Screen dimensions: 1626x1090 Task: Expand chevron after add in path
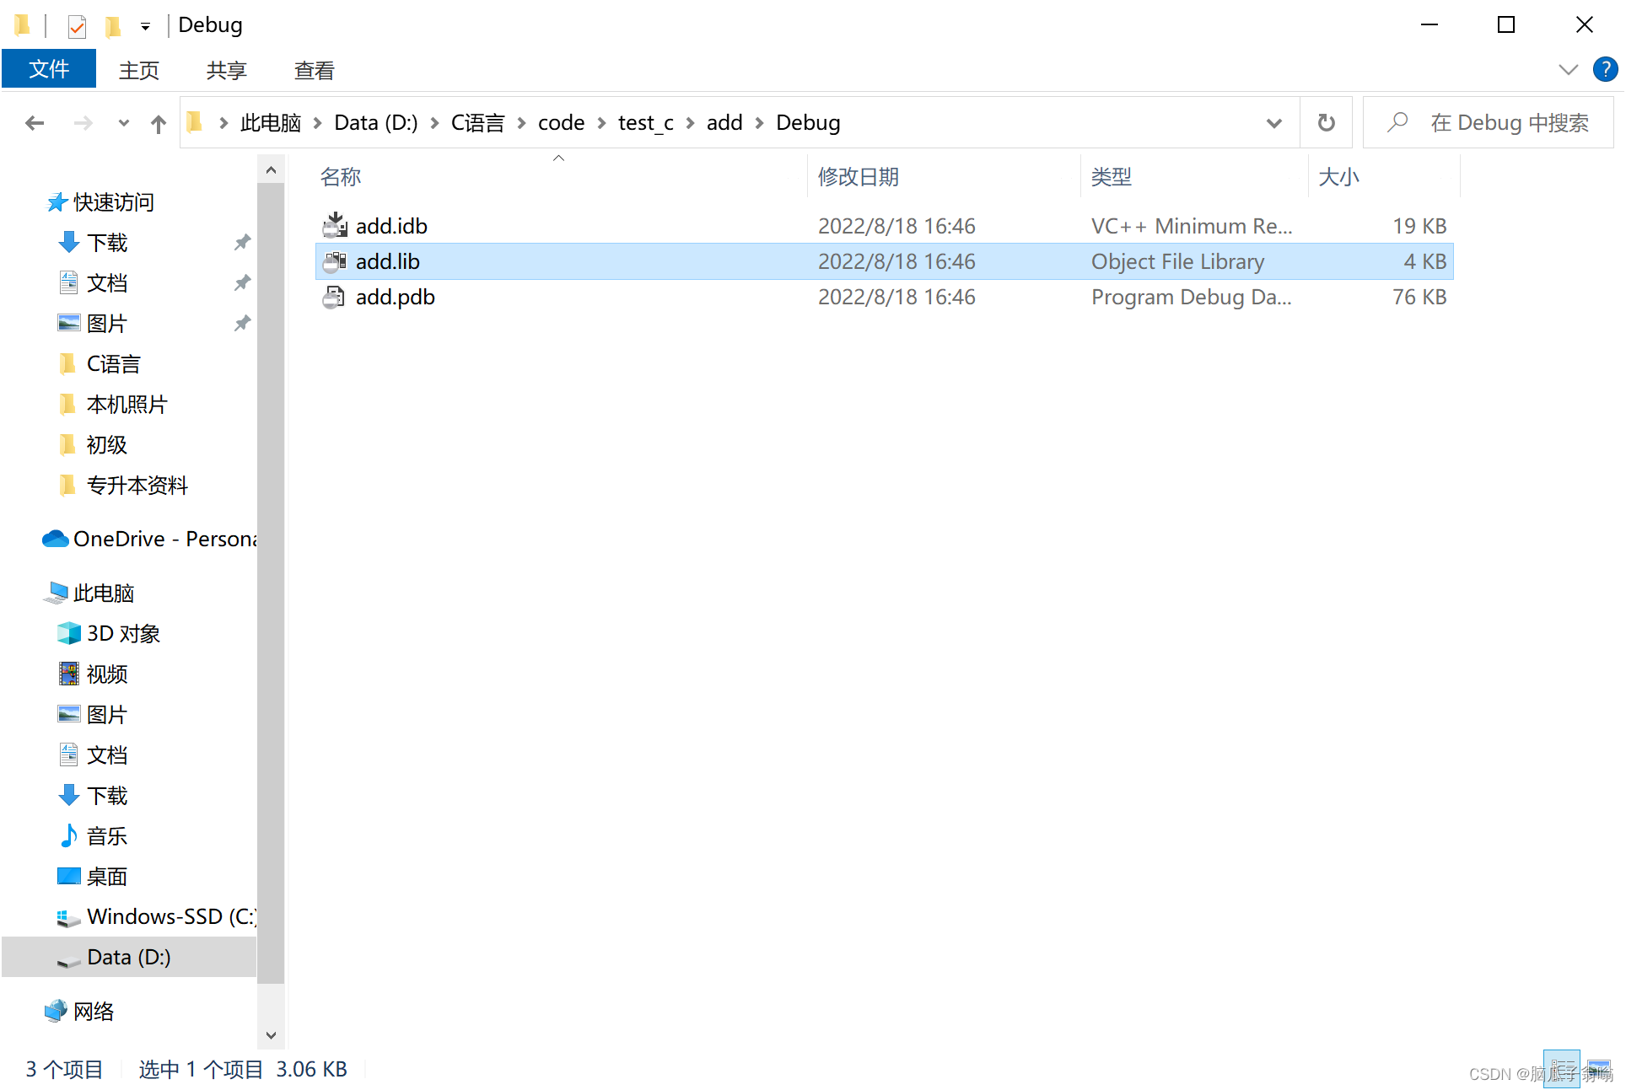759,123
